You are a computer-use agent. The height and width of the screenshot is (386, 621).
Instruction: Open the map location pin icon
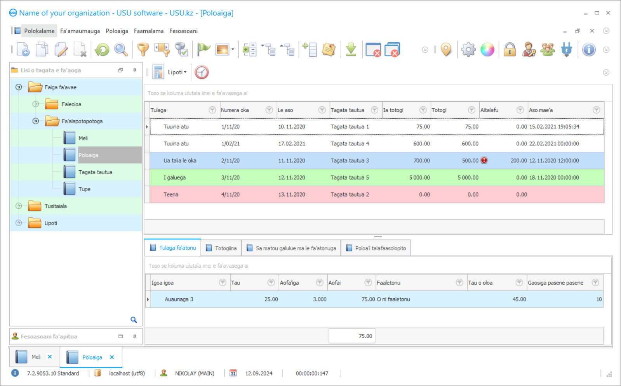(446, 50)
